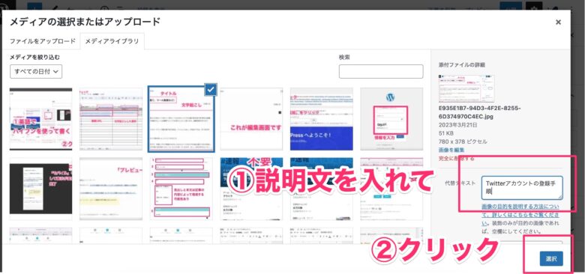Click the dimensions 780 x 378 ピクセル
The height and width of the screenshot is (274, 585).
(463, 141)
